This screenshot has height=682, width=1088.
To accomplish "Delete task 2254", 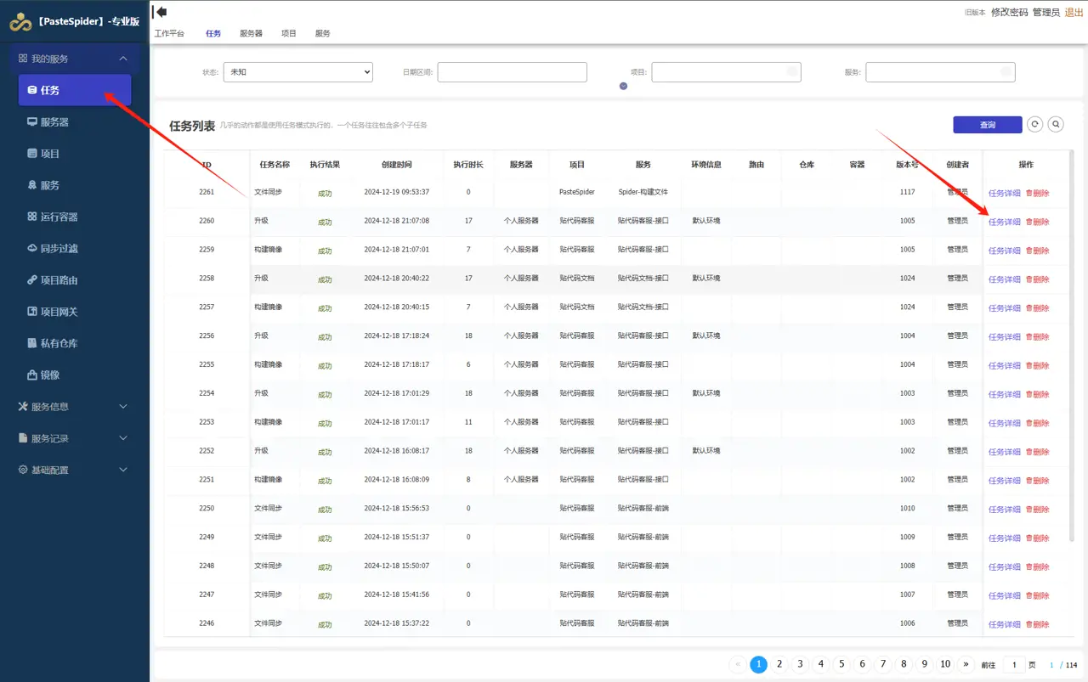I will [x=1038, y=394].
